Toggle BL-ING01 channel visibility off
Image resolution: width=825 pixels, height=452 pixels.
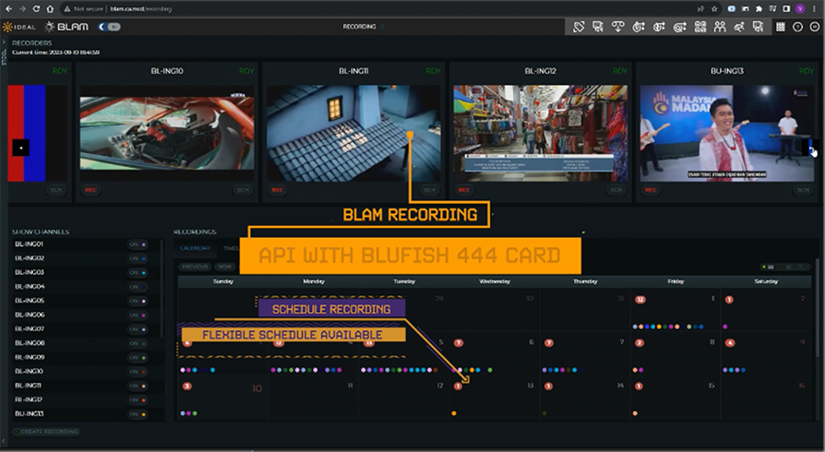(x=137, y=244)
